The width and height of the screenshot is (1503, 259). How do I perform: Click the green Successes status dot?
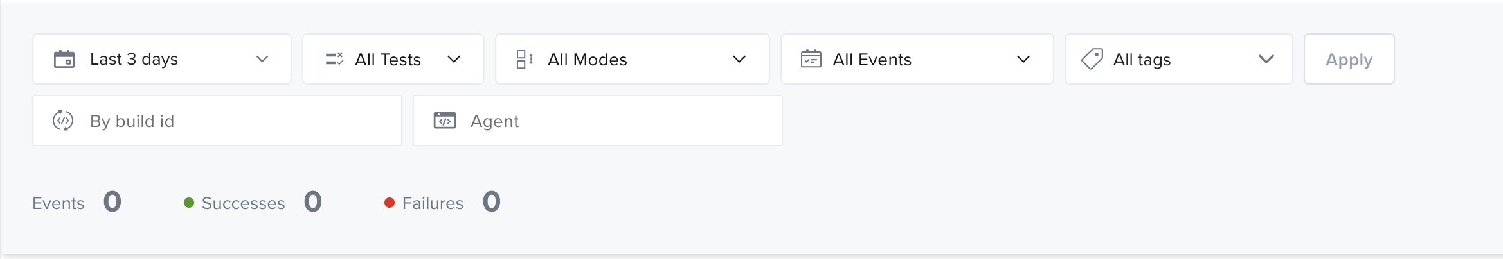click(189, 203)
